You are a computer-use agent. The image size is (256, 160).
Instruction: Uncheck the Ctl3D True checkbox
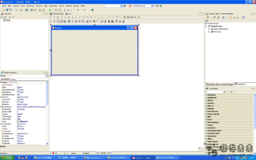pos(18,126)
